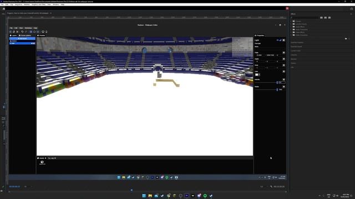Select asset thumbnail in Assets panel
This screenshot has width=355, height=199.
click(42, 163)
